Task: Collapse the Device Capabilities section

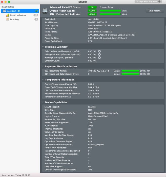Action: [x=43, y=102]
